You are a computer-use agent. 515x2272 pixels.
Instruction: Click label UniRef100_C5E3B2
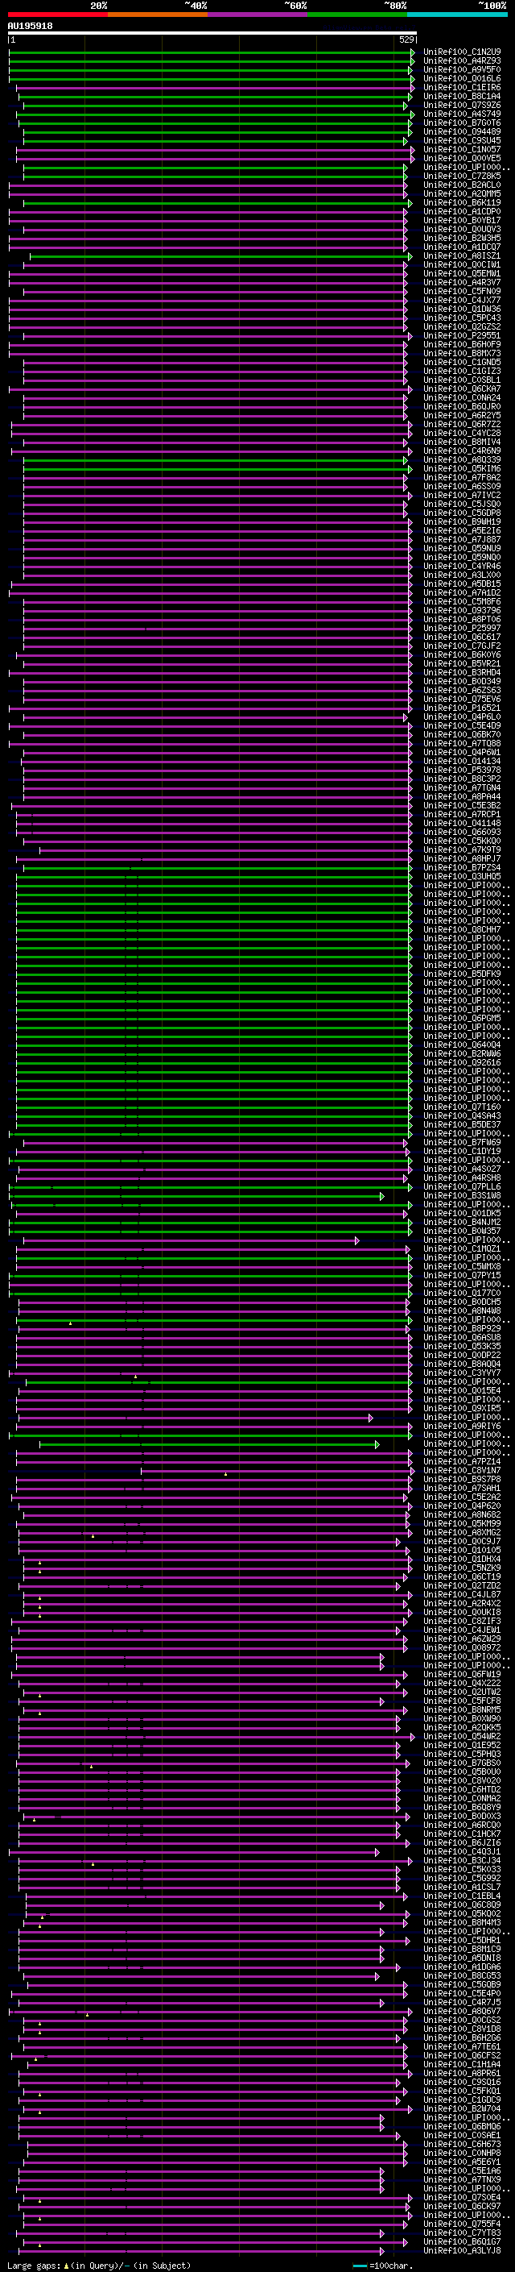point(462,805)
